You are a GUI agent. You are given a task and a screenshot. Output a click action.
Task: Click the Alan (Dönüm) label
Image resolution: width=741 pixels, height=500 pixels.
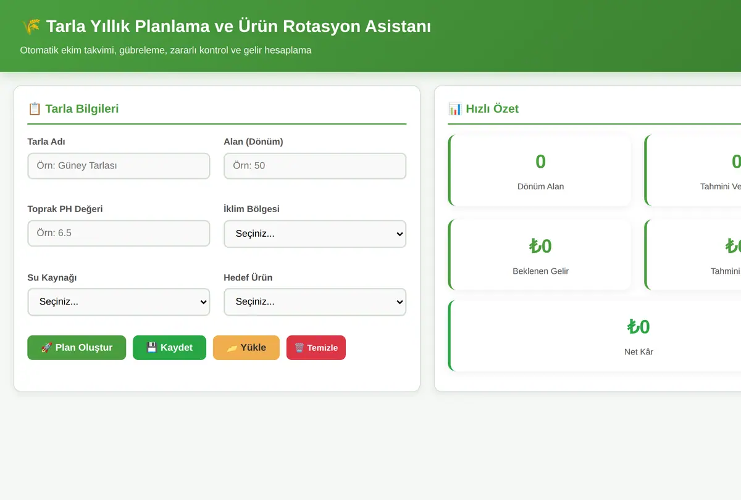(253, 142)
